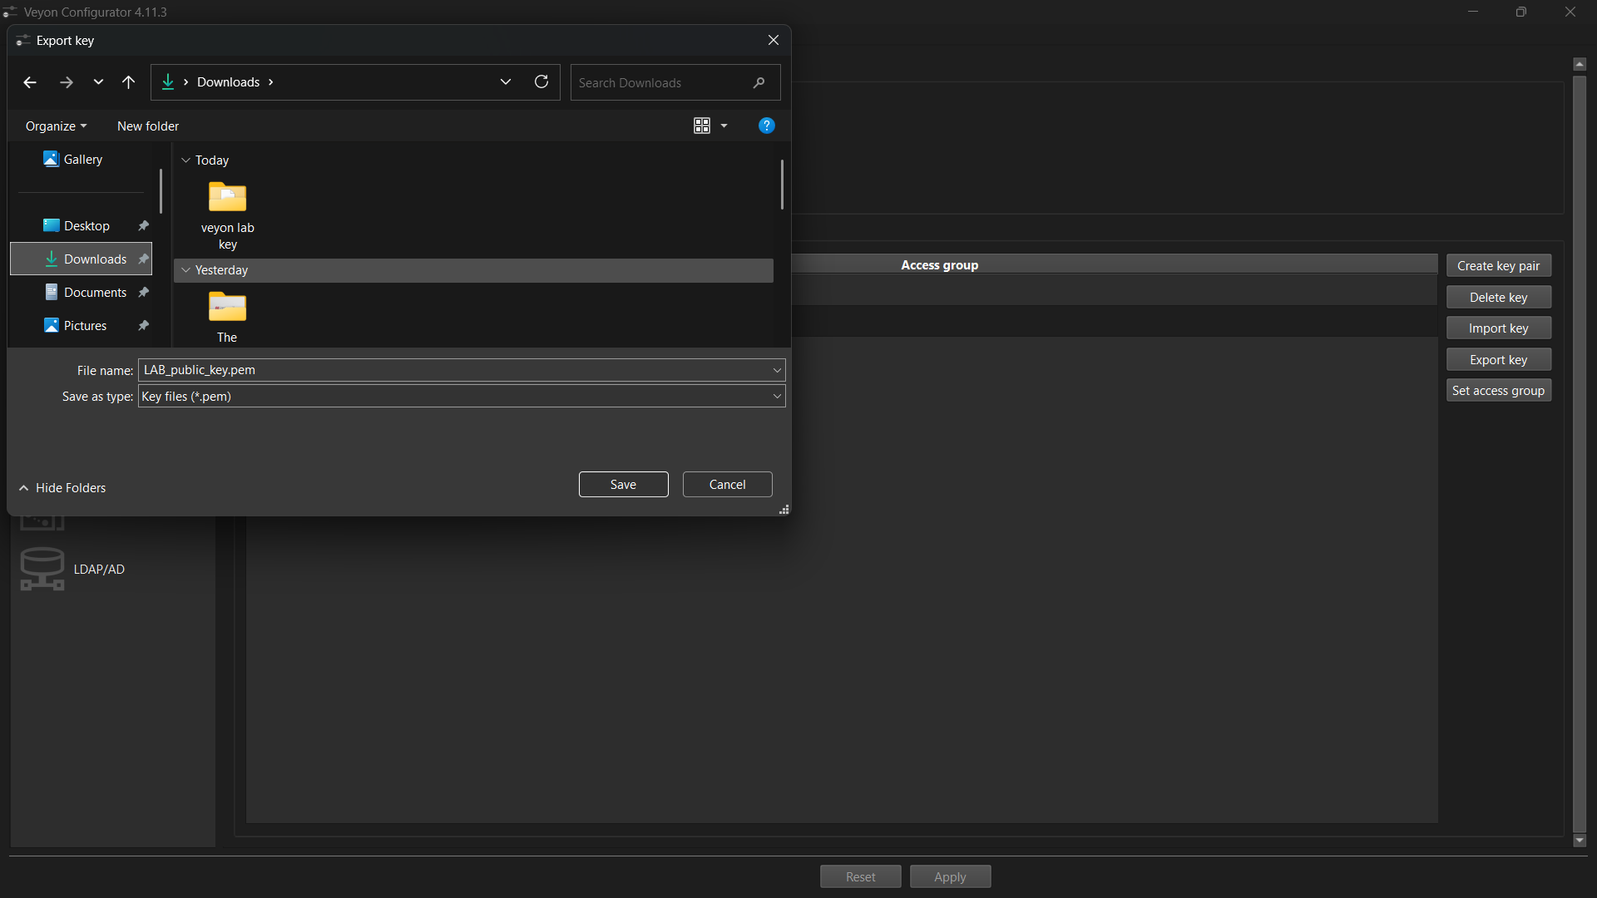This screenshot has width=1597, height=898.
Task: Click Hide Folders toggle
Action: click(x=62, y=488)
